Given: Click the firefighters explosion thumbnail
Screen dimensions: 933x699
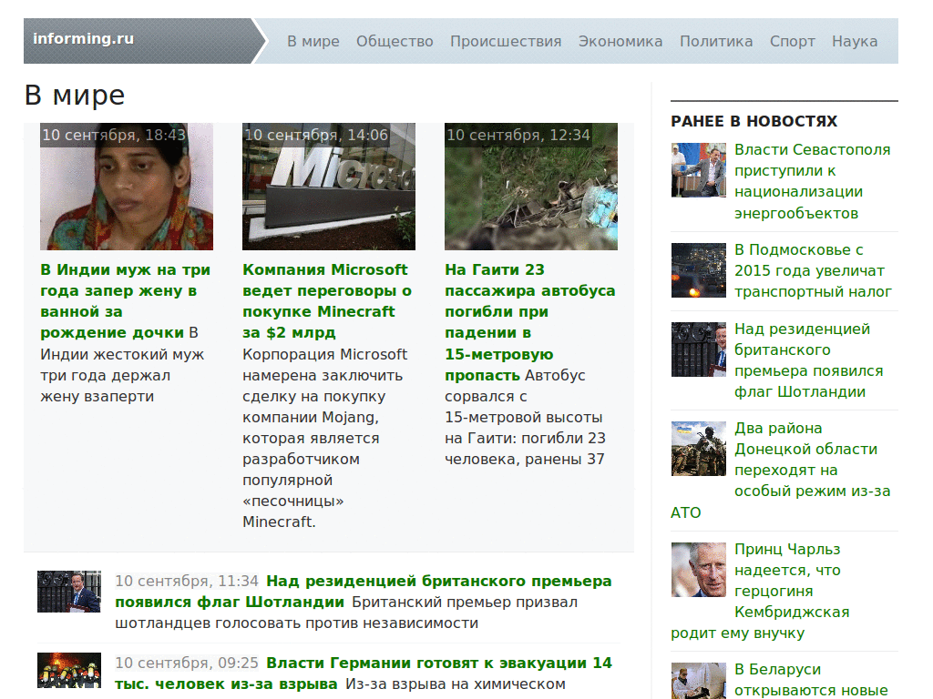Looking at the screenshot, I should 69,671.
